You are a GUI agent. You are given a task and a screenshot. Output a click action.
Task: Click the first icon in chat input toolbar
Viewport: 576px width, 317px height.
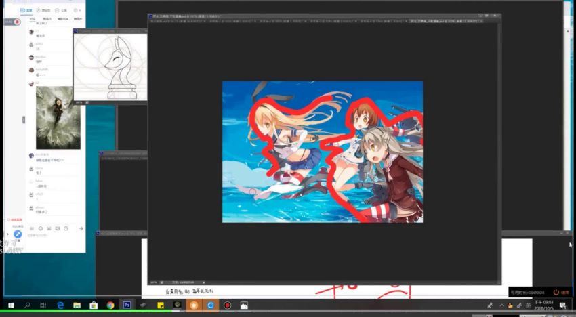coord(32,228)
